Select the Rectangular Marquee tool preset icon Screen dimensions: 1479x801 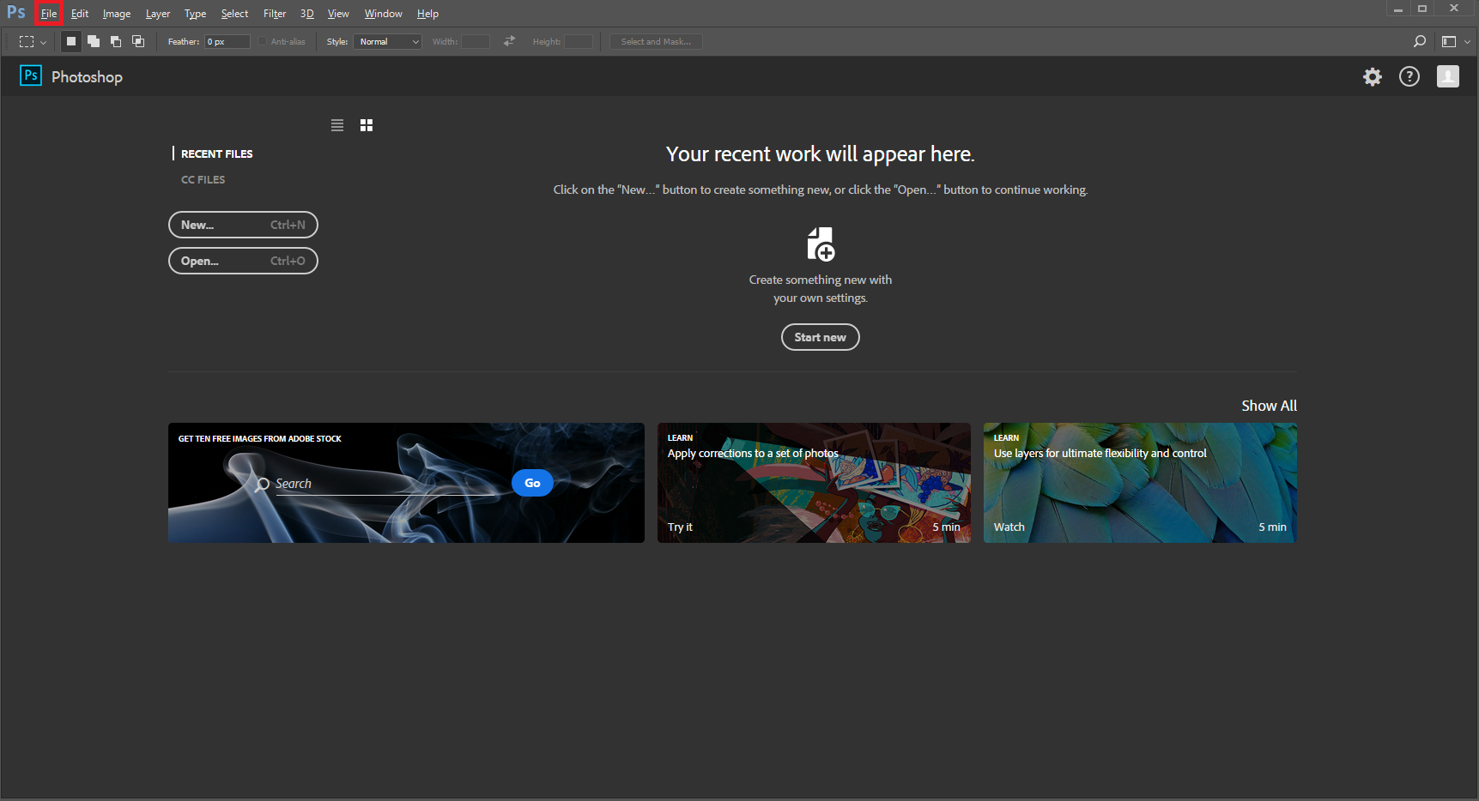[x=27, y=41]
